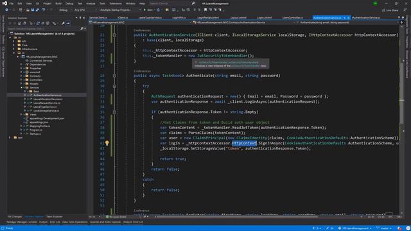Click the Save All toolbar icon

[37, 10]
